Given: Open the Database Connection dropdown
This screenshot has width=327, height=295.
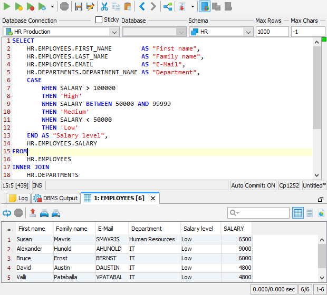Looking at the screenshot, I should click(113, 32).
